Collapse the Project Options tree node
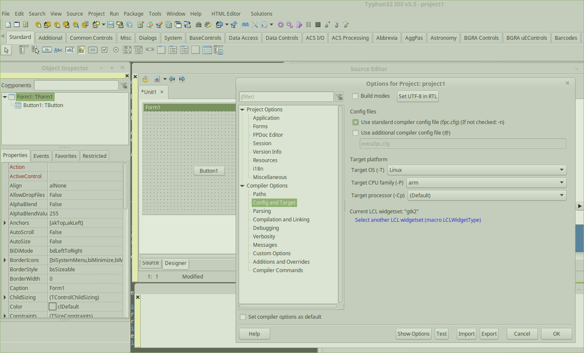Image resolution: width=584 pixels, height=353 pixels. pos(242,110)
